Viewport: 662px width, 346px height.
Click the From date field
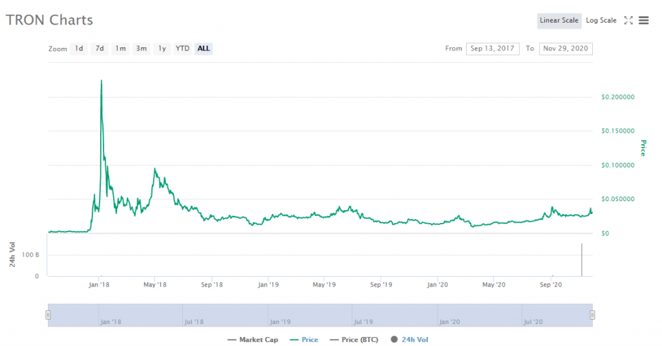coord(493,49)
